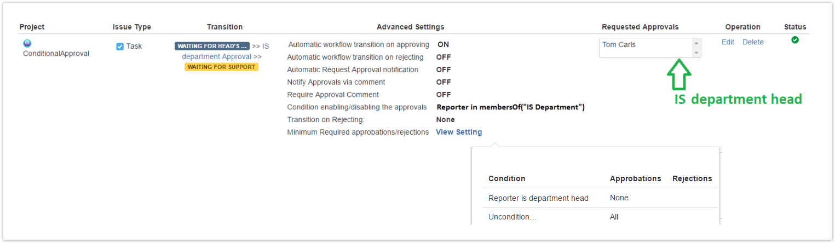Click the Status column header

click(x=795, y=27)
